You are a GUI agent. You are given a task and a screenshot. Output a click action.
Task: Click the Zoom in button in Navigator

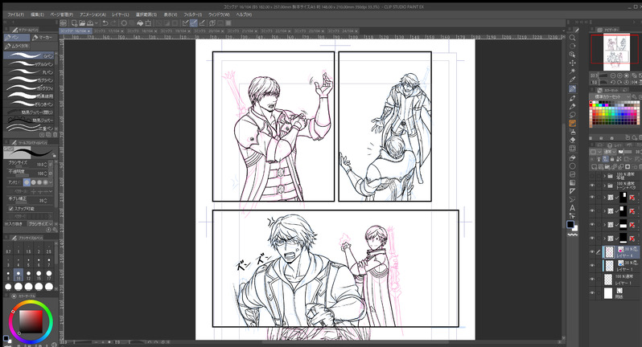619,76
